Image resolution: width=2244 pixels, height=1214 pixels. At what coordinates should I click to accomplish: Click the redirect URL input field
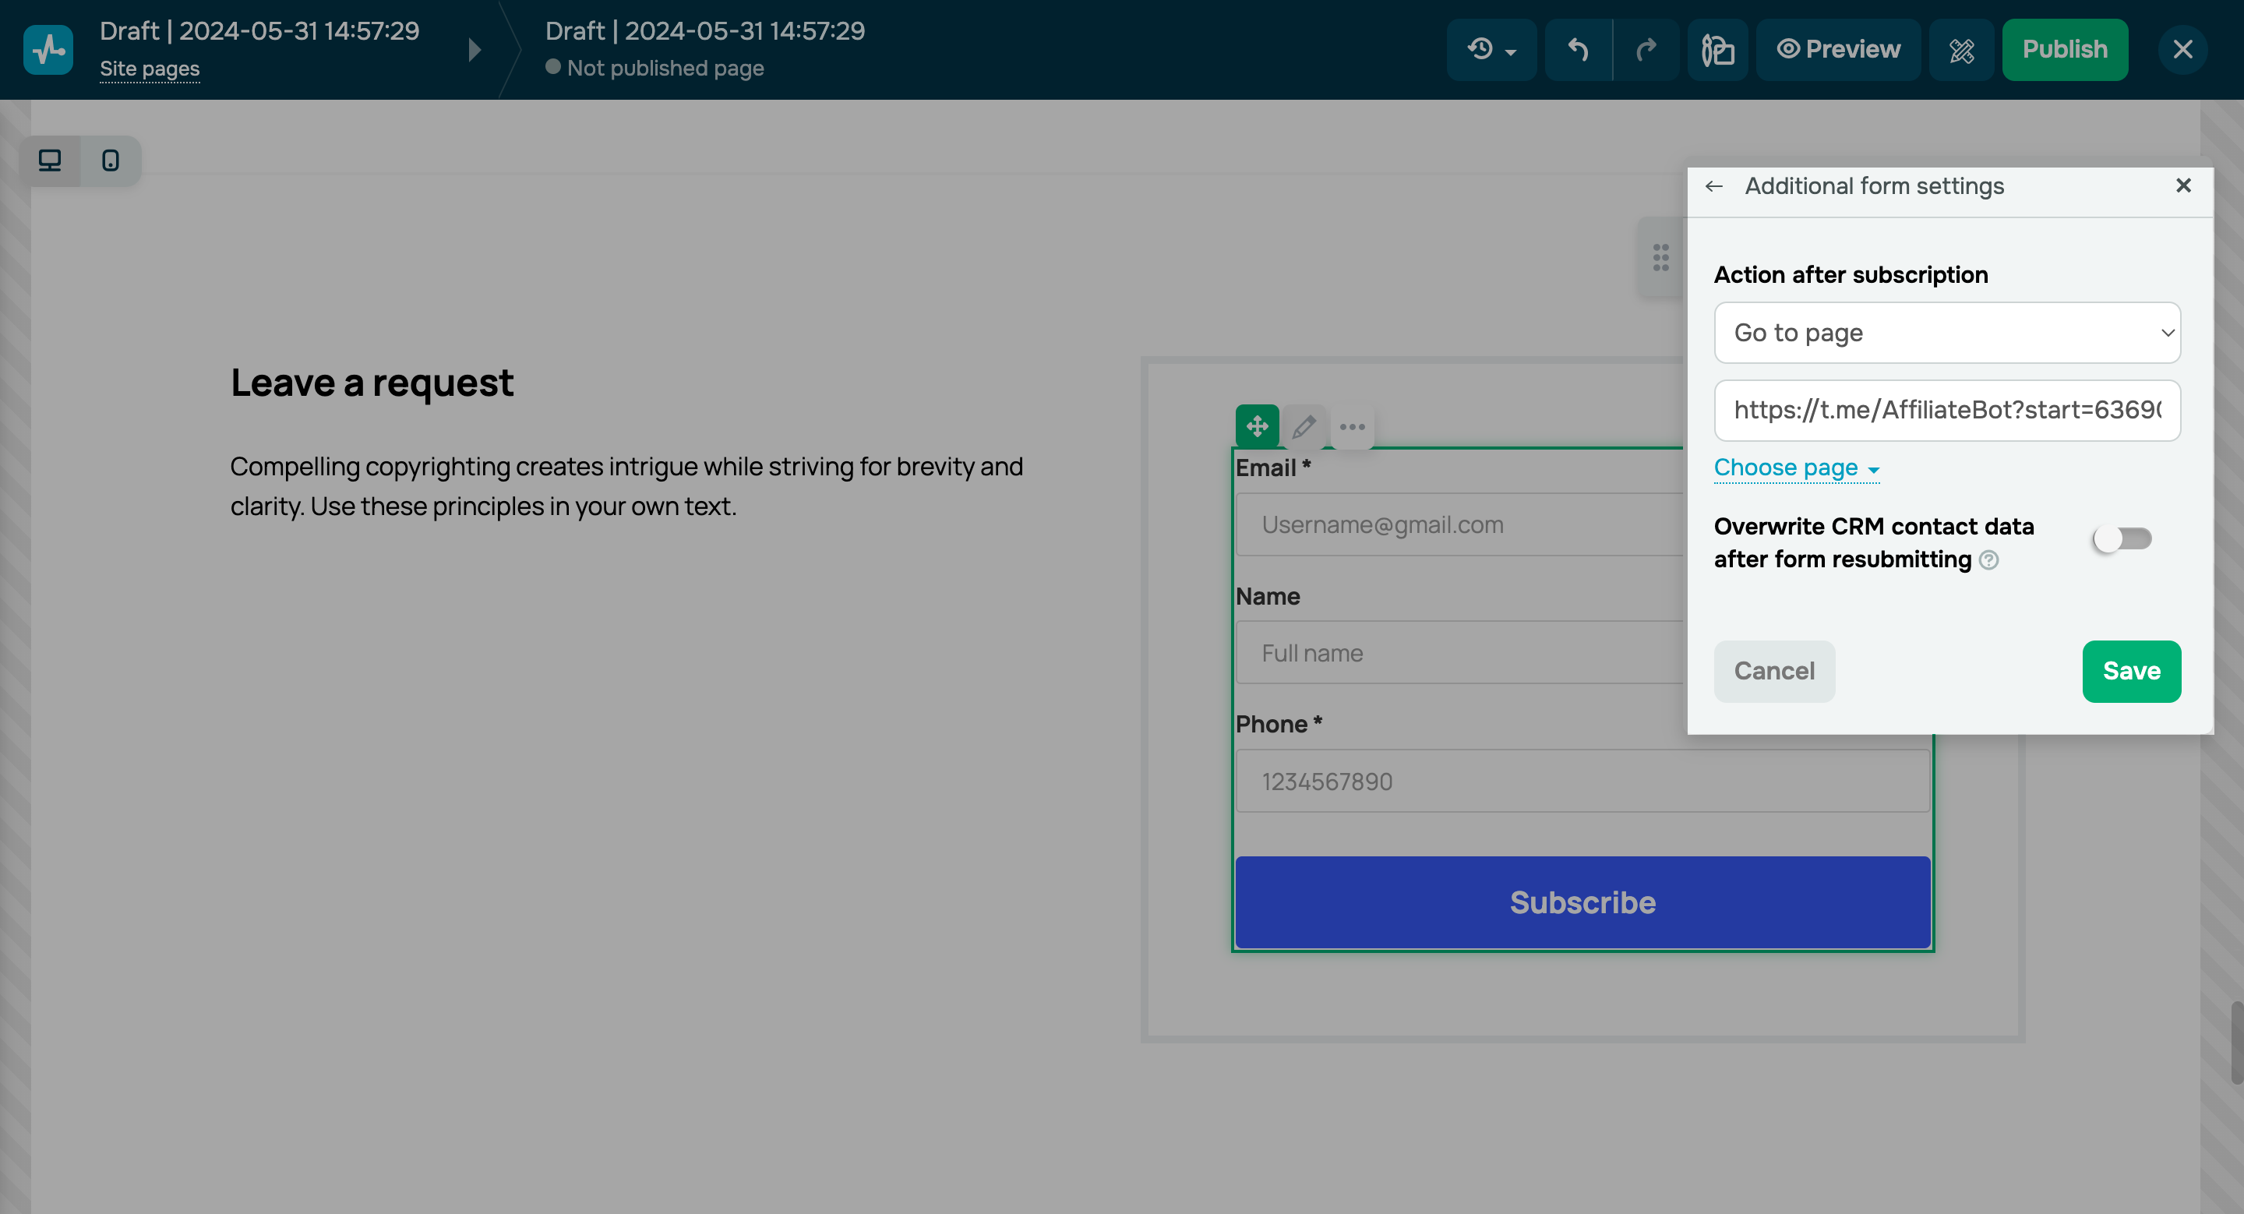[1948, 410]
